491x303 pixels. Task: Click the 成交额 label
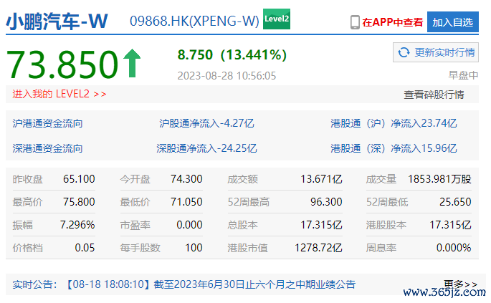pos(243,179)
